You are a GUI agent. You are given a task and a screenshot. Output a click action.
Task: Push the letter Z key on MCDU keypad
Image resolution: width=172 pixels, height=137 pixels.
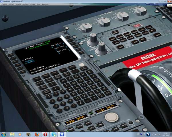[81, 102]
